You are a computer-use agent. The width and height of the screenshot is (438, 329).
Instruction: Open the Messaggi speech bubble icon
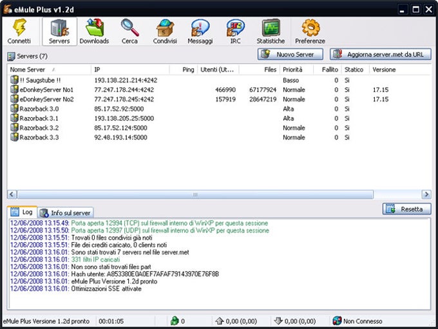(200, 28)
